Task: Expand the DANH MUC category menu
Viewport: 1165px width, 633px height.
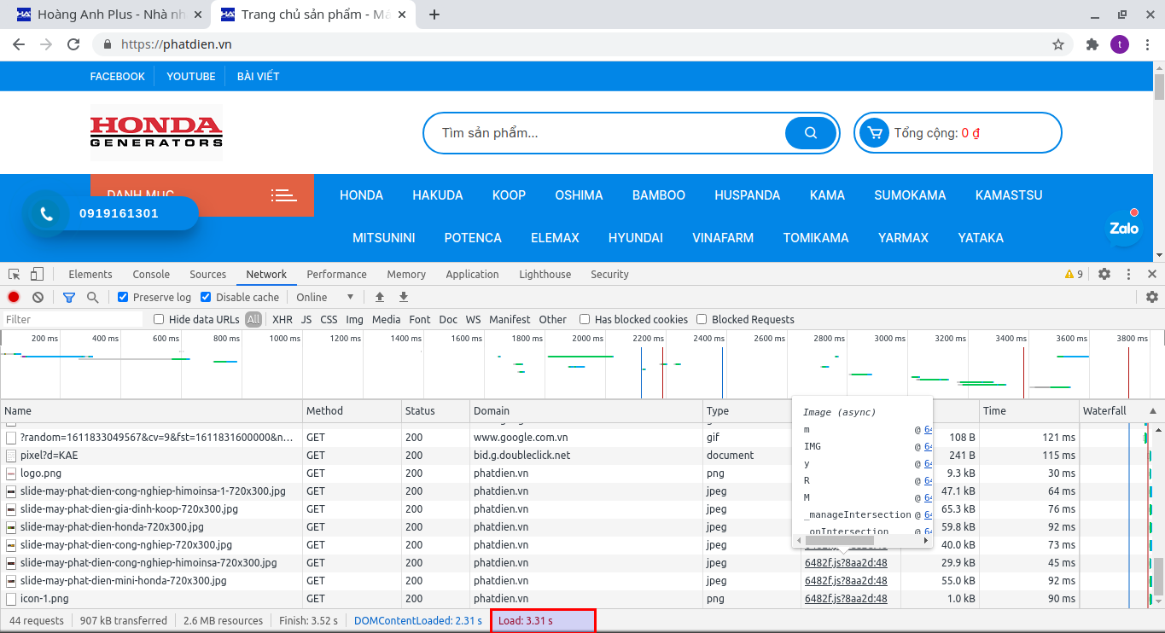Action: 201,195
